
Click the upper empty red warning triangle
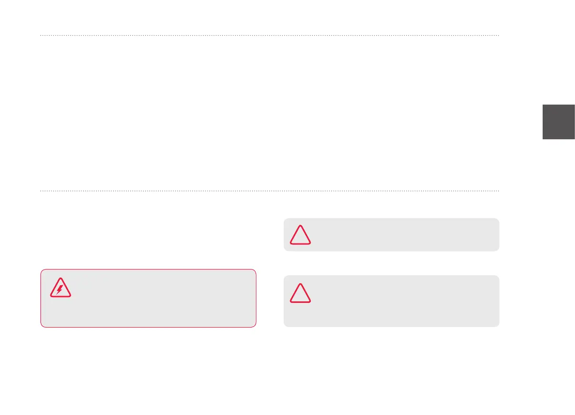(x=301, y=235)
